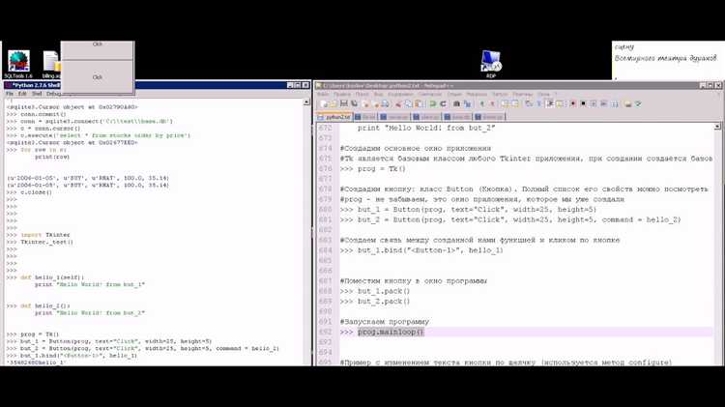Click the New file icon in Notepad++ toolbar
Image resolution: width=725 pixels, height=407 pixels.
coord(323,103)
